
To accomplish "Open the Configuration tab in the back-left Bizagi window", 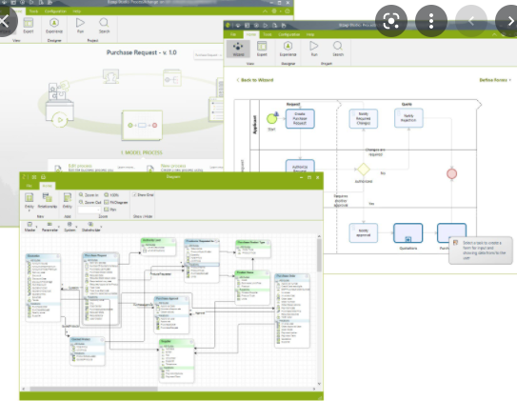I will (x=55, y=11).
